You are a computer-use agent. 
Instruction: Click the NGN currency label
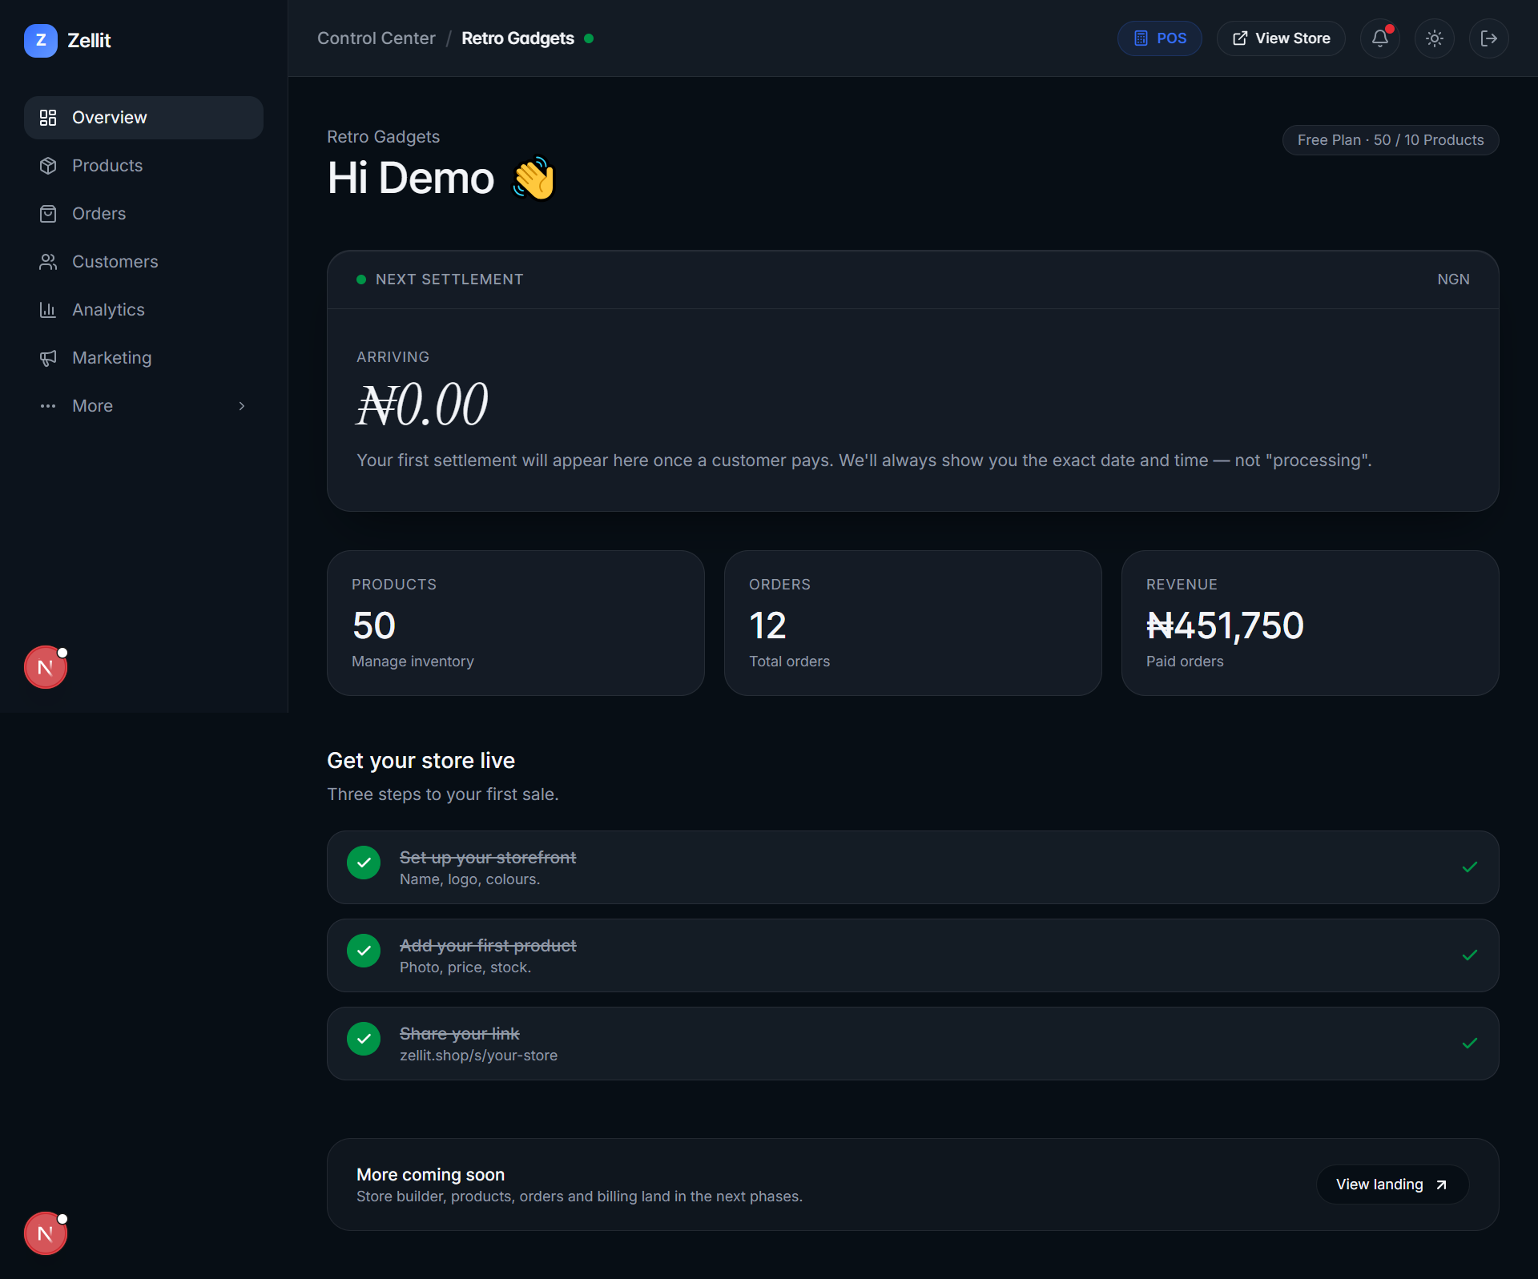tap(1453, 280)
